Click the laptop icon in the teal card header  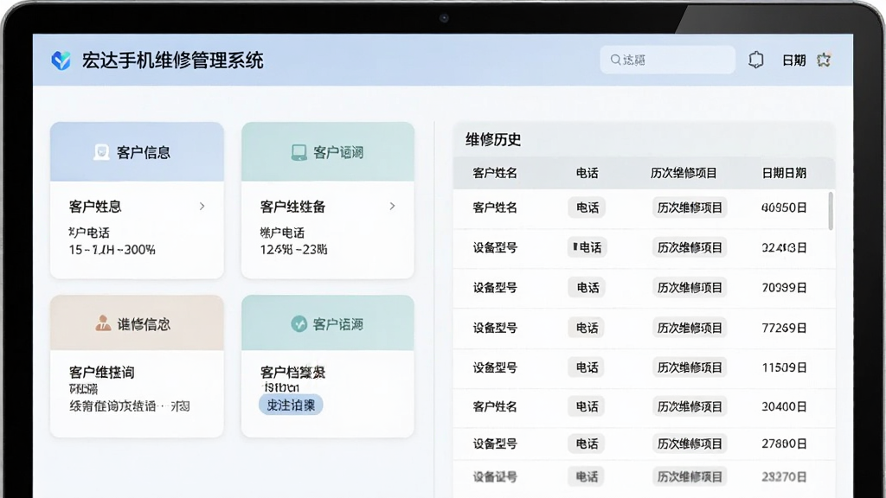(x=299, y=152)
